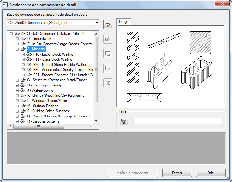Open the database path dropdown
The width and height of the screenshot is (232, 182).
97,23
